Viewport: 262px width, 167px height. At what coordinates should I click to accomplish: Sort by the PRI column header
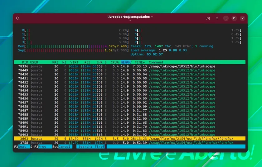coord(55,62)
